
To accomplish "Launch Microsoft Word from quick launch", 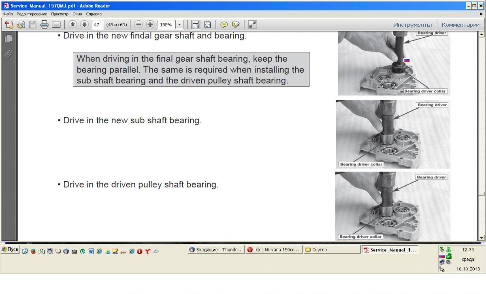I will 91,251.
